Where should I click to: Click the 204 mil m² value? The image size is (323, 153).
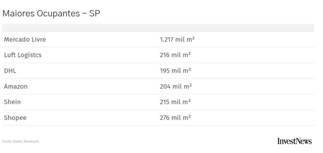click(176, 86)
